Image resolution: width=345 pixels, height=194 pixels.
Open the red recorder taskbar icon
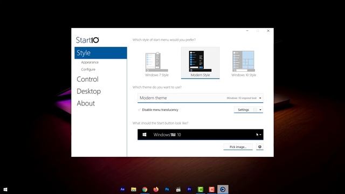click(212, 189)
